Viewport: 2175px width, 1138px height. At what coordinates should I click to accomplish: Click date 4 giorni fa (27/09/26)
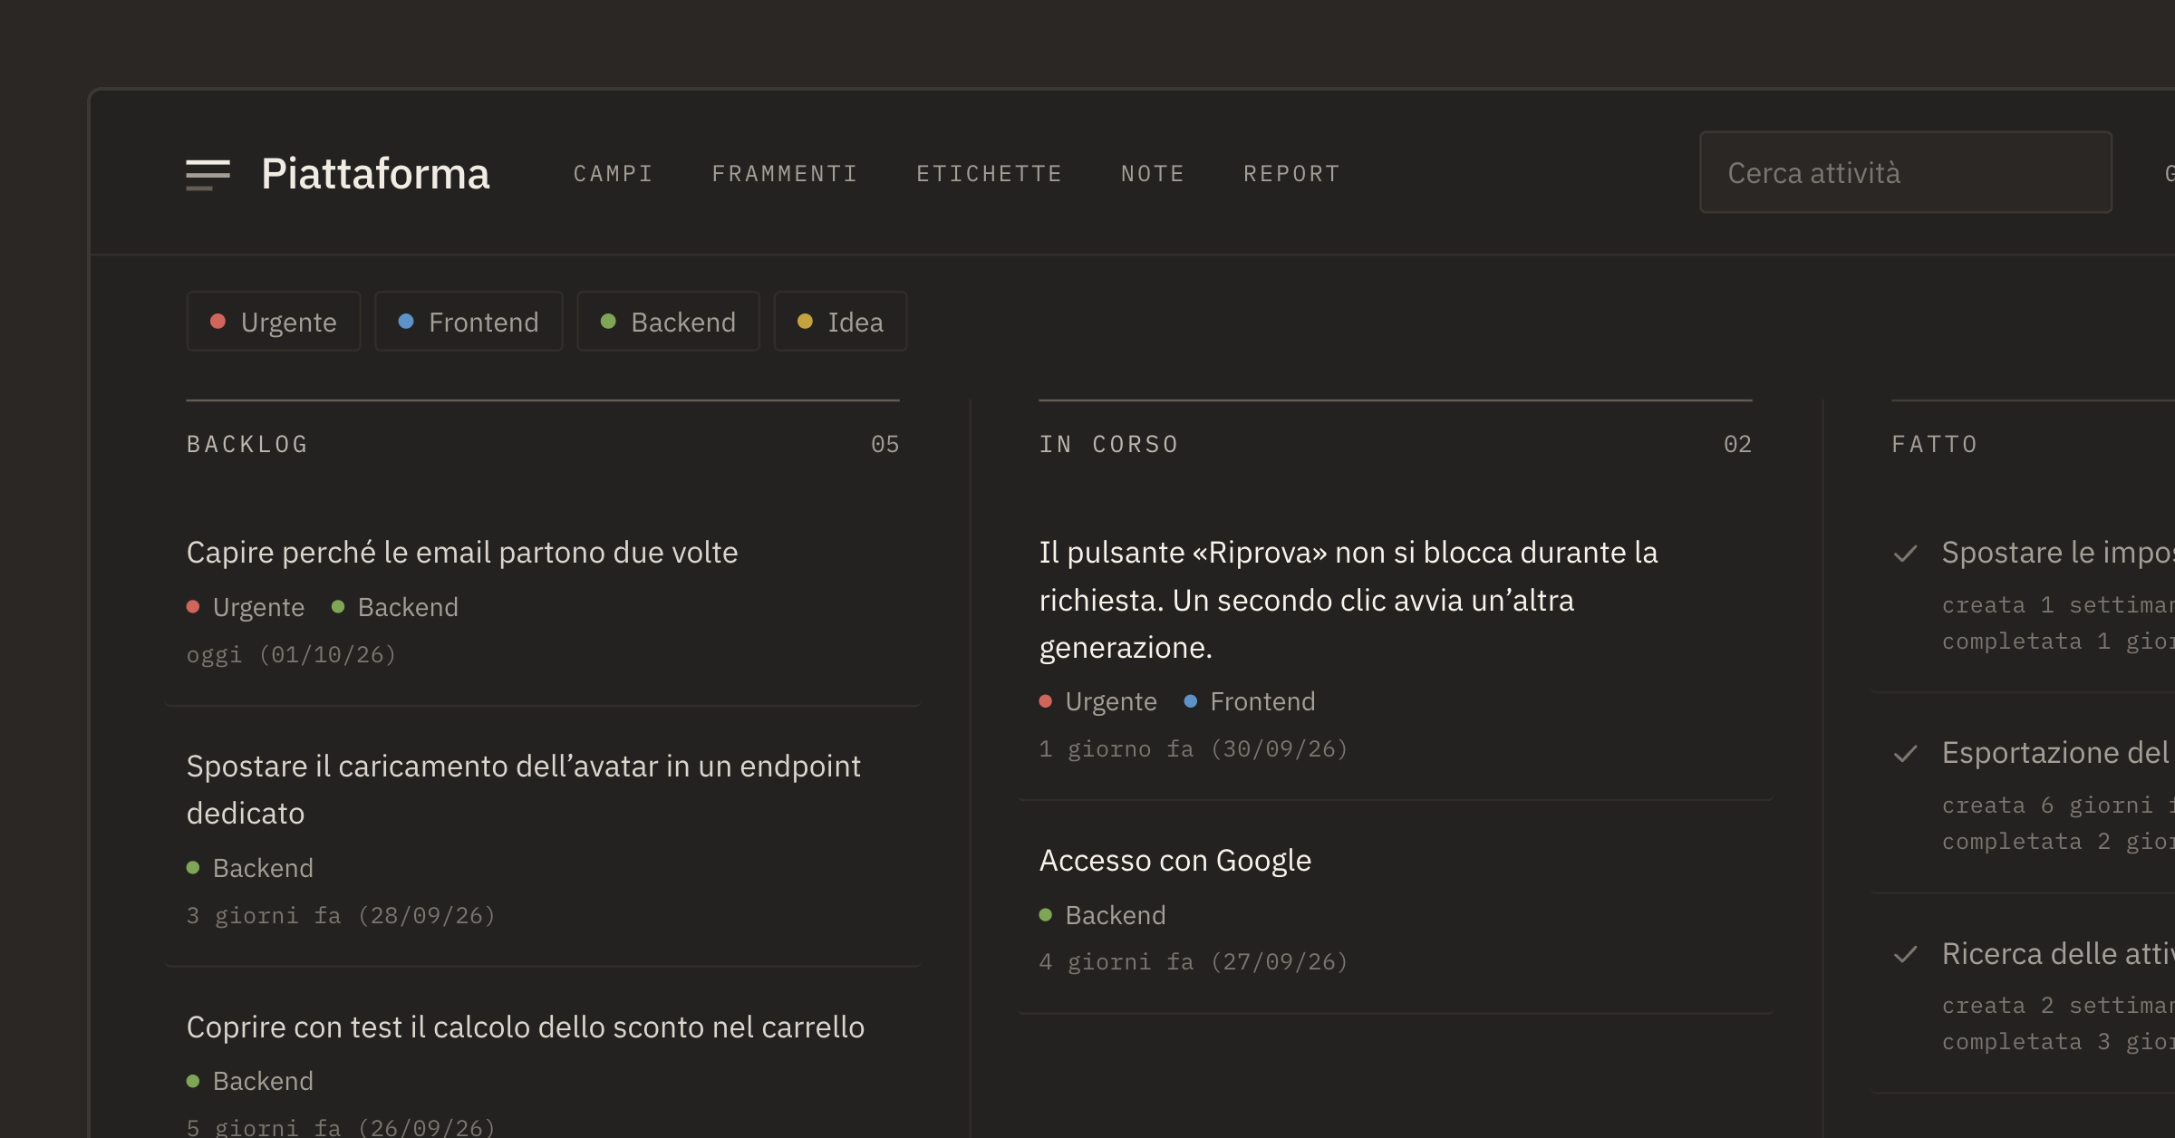coord(1194,961)
